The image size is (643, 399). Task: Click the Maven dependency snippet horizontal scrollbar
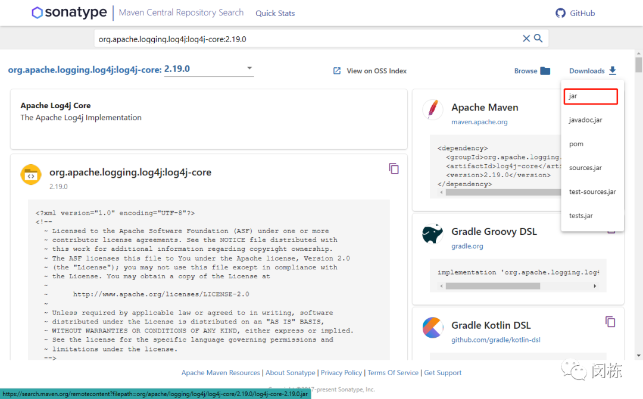coord(503,193)
